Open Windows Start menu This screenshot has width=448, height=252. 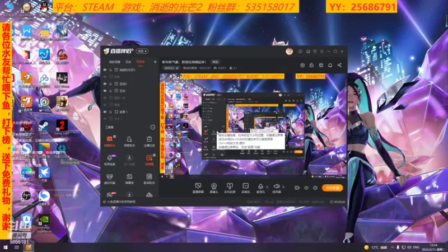click(x=6, y=248)
